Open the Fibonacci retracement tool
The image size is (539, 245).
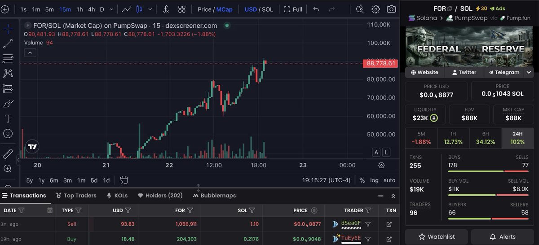pos(8,58)
